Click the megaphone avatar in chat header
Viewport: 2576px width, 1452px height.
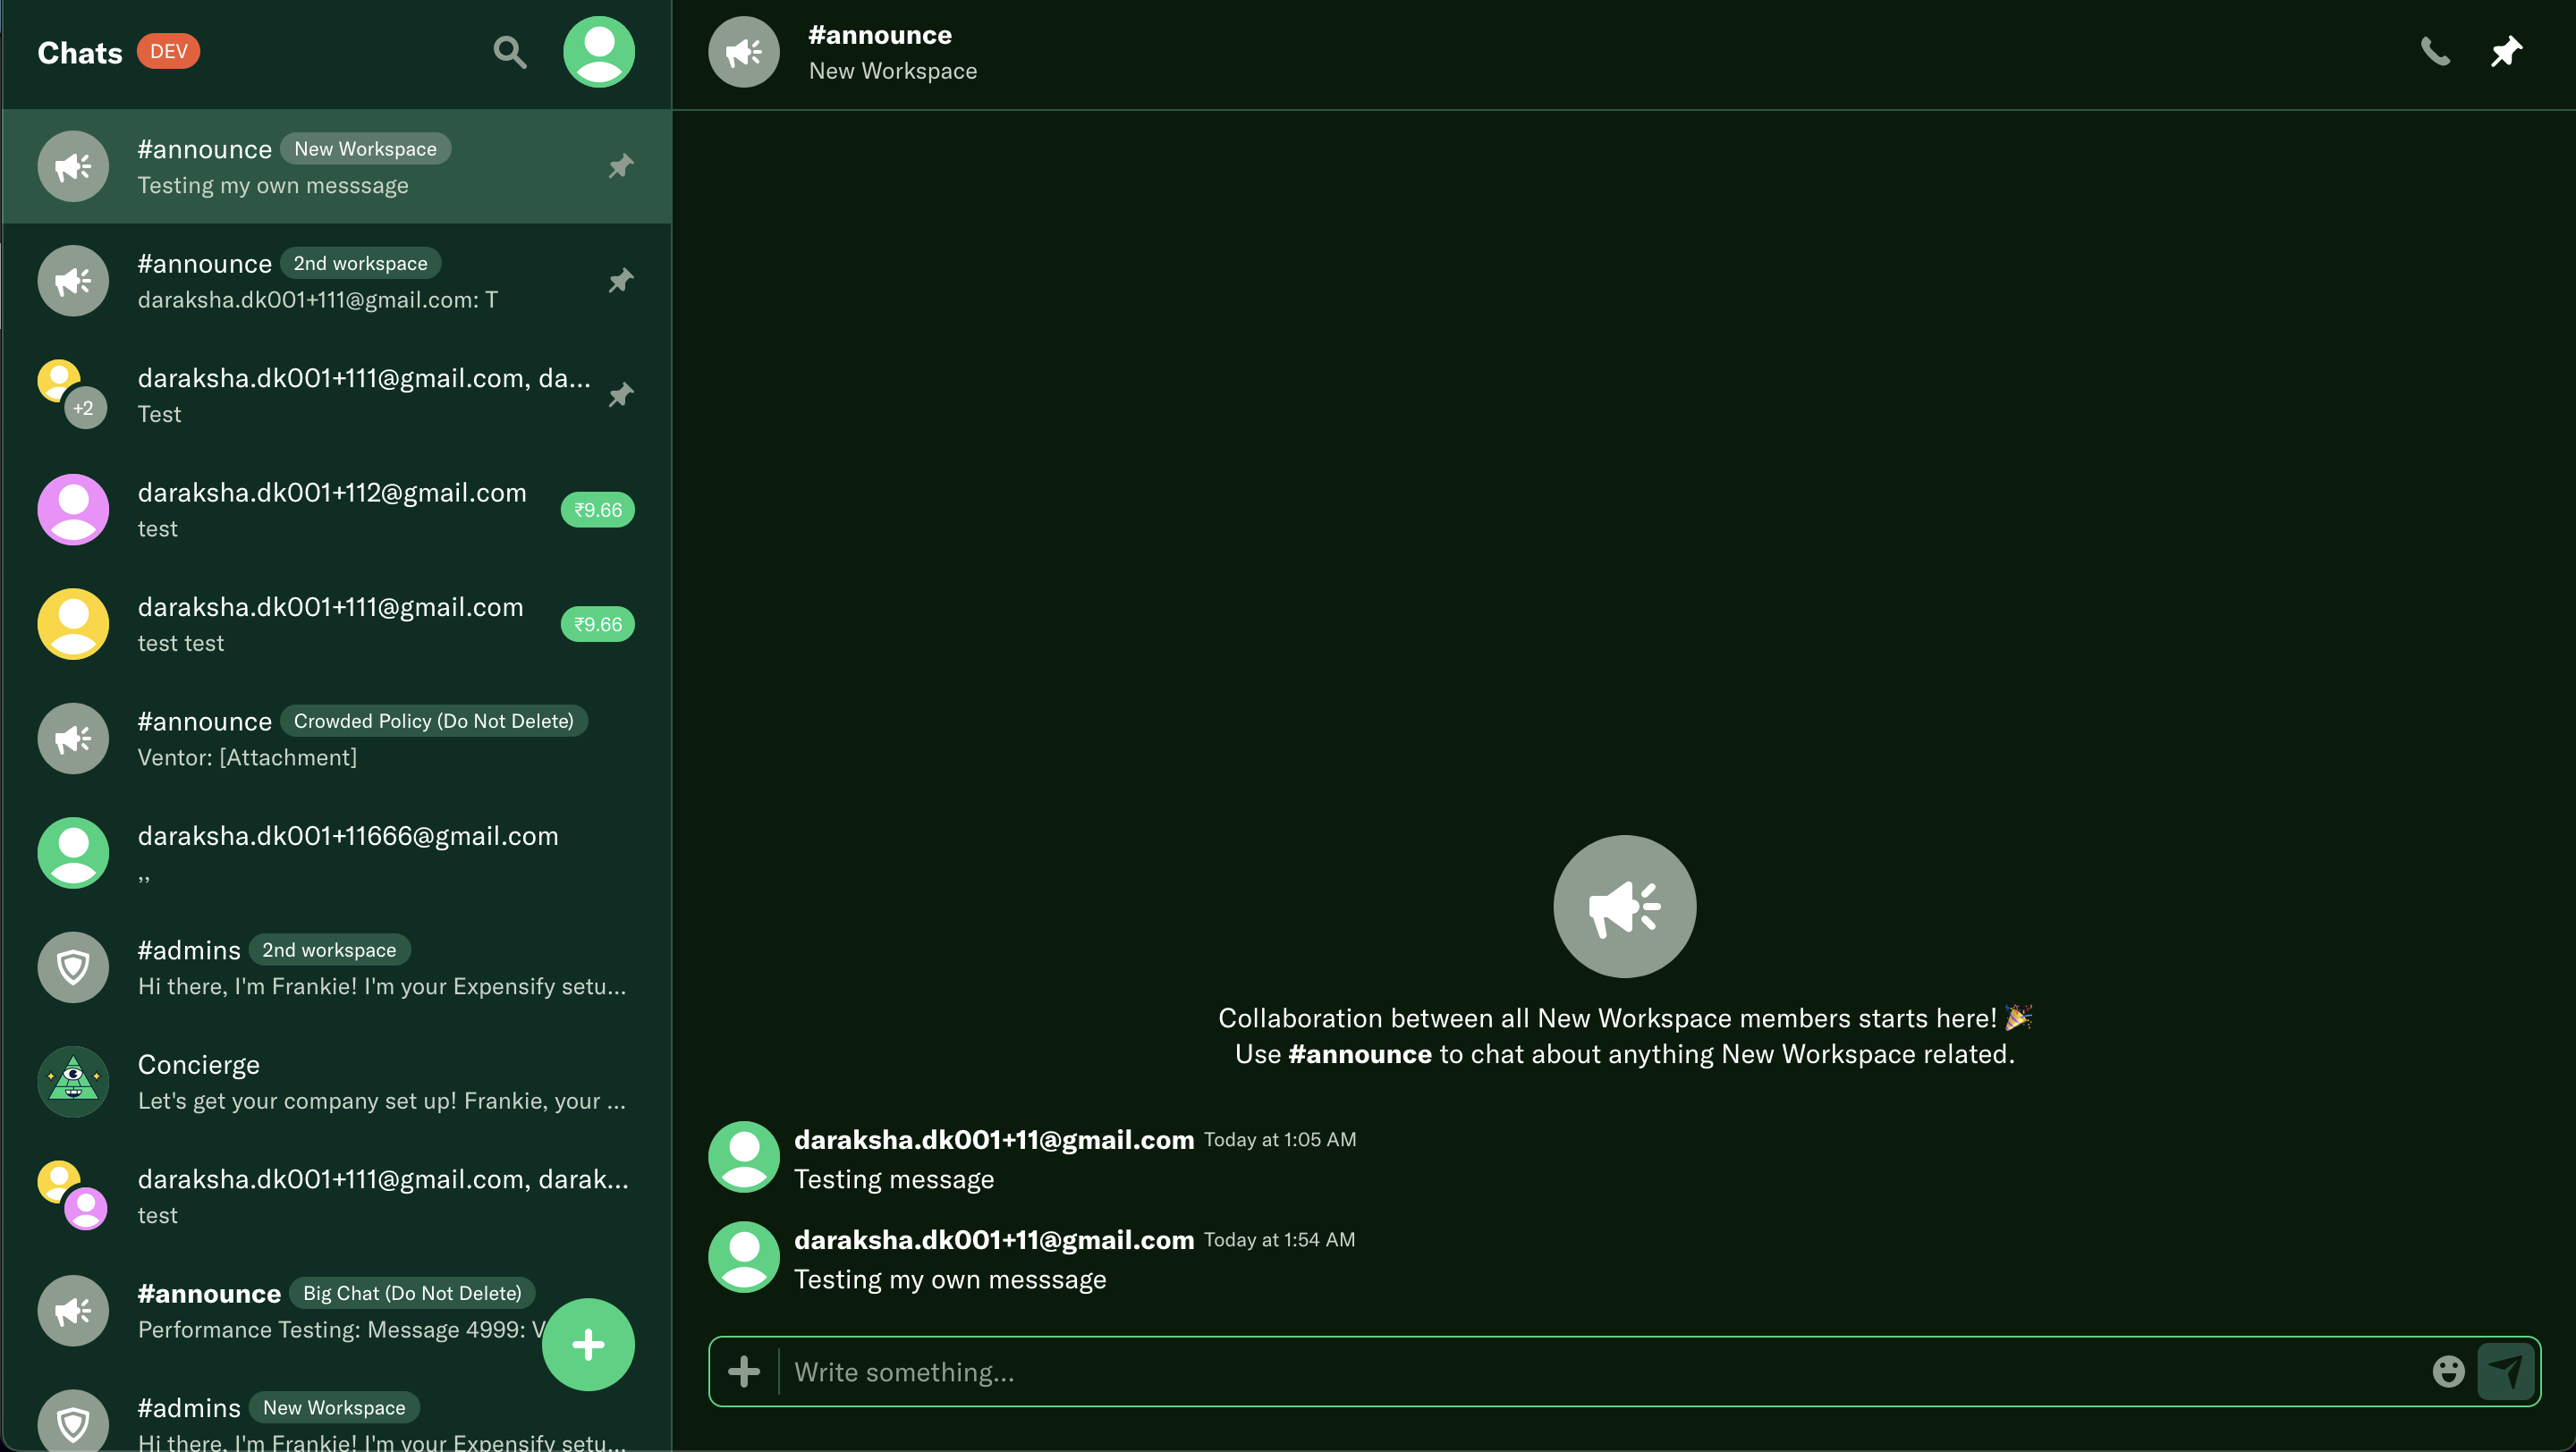[743, 52]
